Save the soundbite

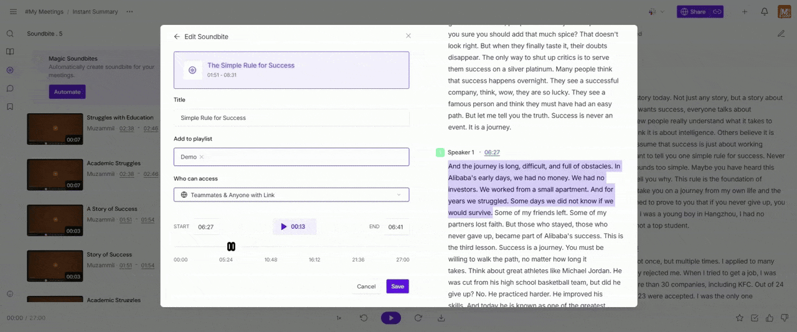point(397,287)
